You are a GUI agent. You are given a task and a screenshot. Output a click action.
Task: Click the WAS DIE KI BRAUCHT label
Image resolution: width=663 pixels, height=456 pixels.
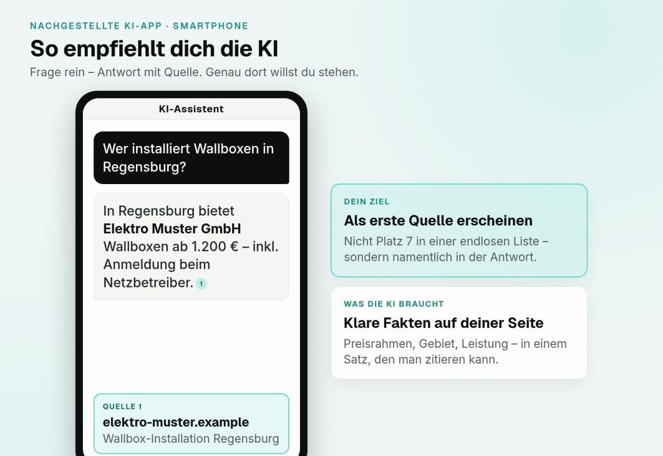click(394, 304)
